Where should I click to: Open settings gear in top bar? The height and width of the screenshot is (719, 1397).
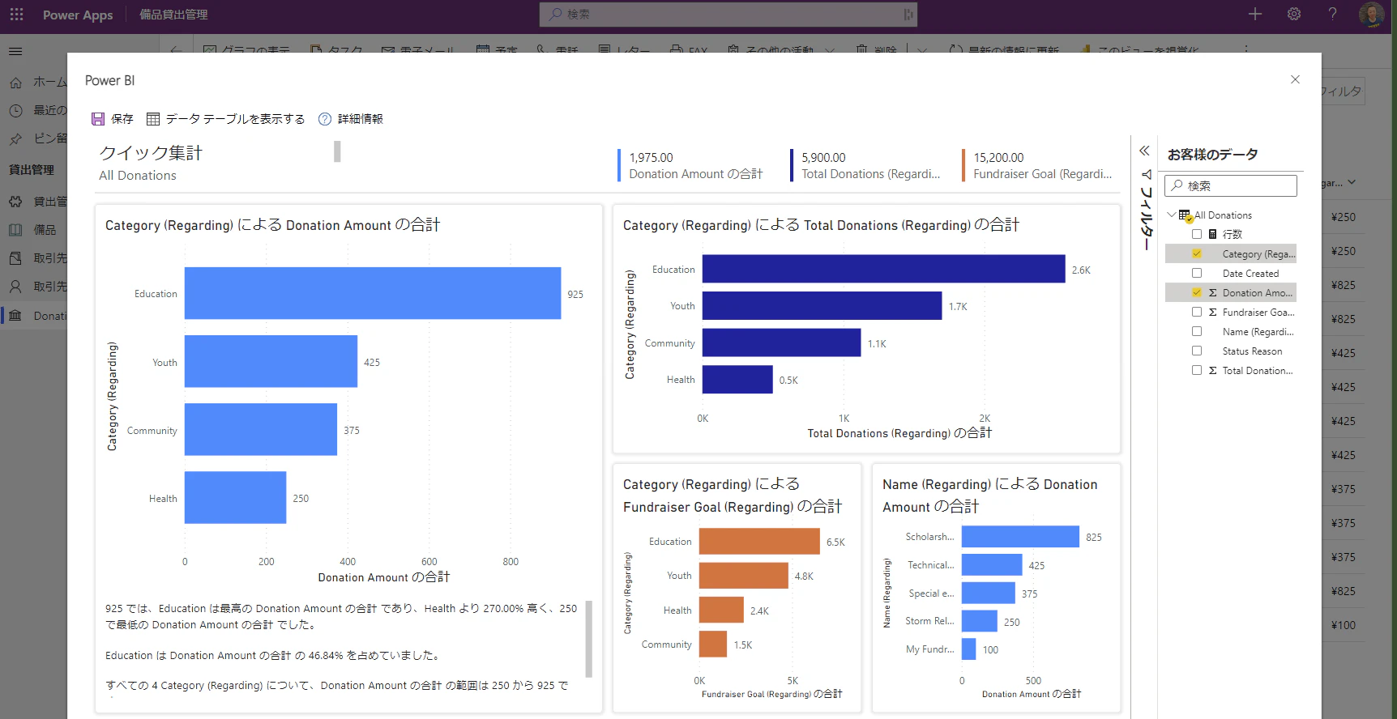pos(1294,14)
